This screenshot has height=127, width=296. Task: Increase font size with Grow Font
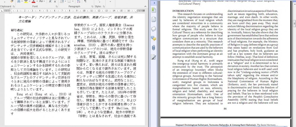[x=50, y=1]
